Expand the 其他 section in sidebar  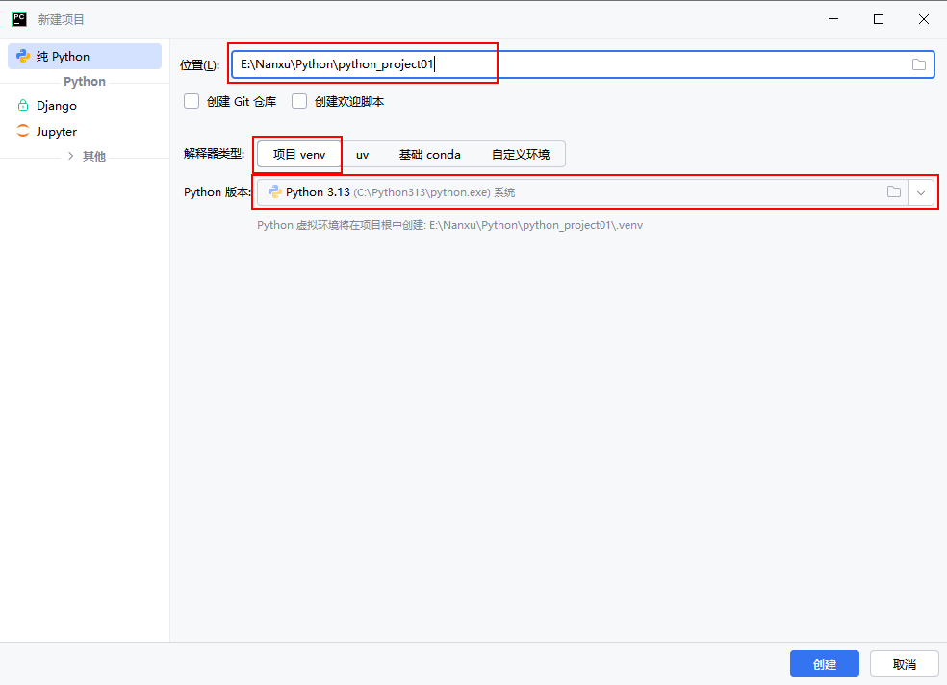click(x=71, y=156)
